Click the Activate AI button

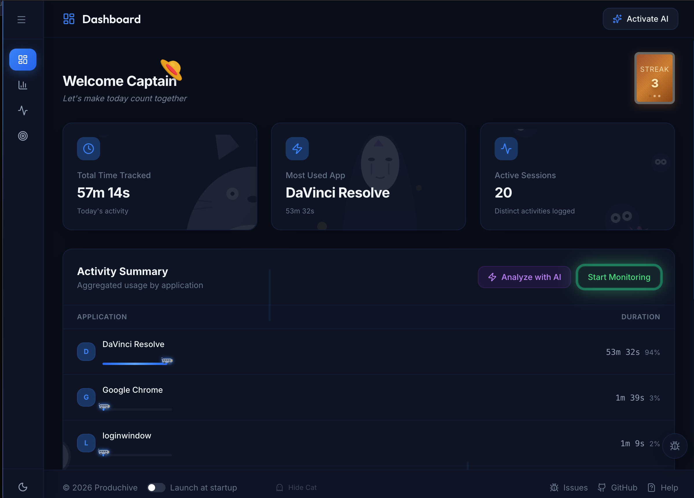coord(640,19)
